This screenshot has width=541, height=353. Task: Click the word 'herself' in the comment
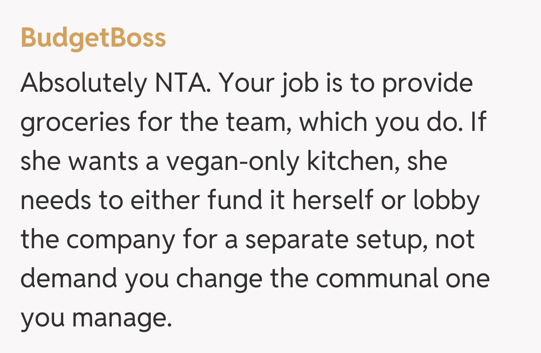coord(333,201)
